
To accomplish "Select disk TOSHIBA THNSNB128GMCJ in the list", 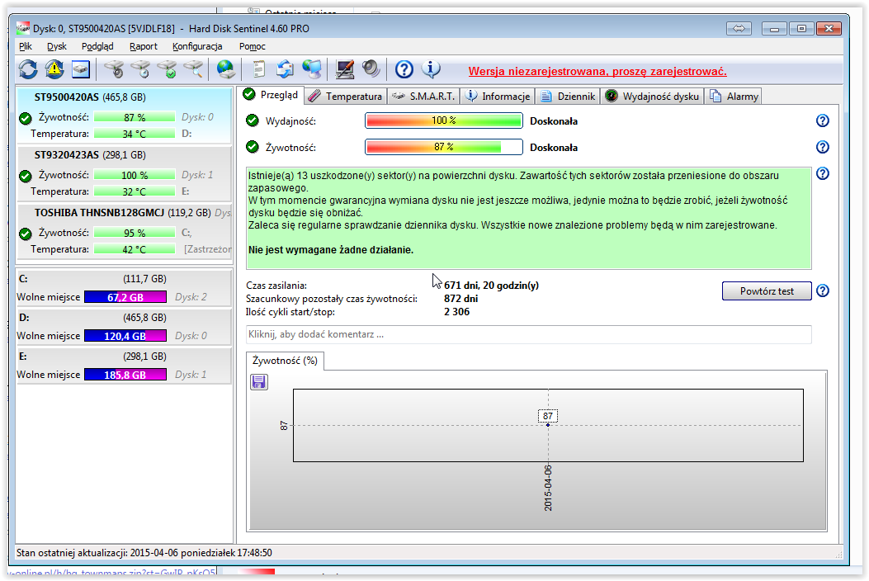I will click(x=124, y=231).
